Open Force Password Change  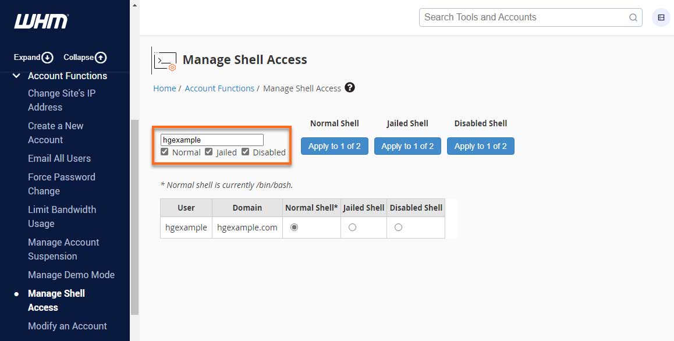pyautogui.click(x=62, y=184)
